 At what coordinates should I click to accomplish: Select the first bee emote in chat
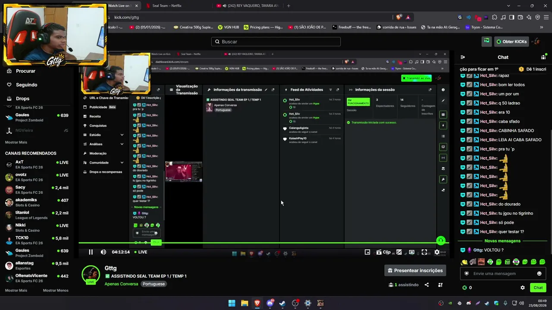pos(464,262)
